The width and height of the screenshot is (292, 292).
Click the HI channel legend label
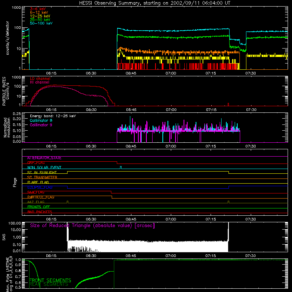(40, 82)
